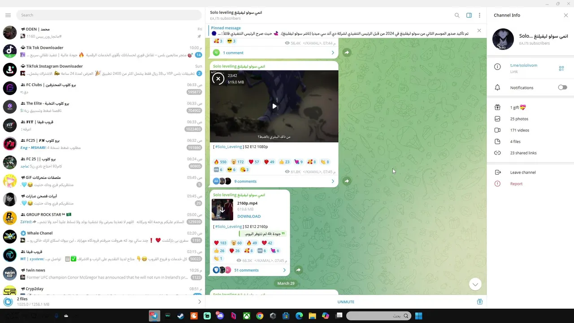Toggle the channel Notifications switch
This screenshot has height=323, width=574.
(x=562, y=87)
